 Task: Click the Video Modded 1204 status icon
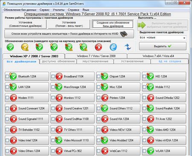coord(105,140)
